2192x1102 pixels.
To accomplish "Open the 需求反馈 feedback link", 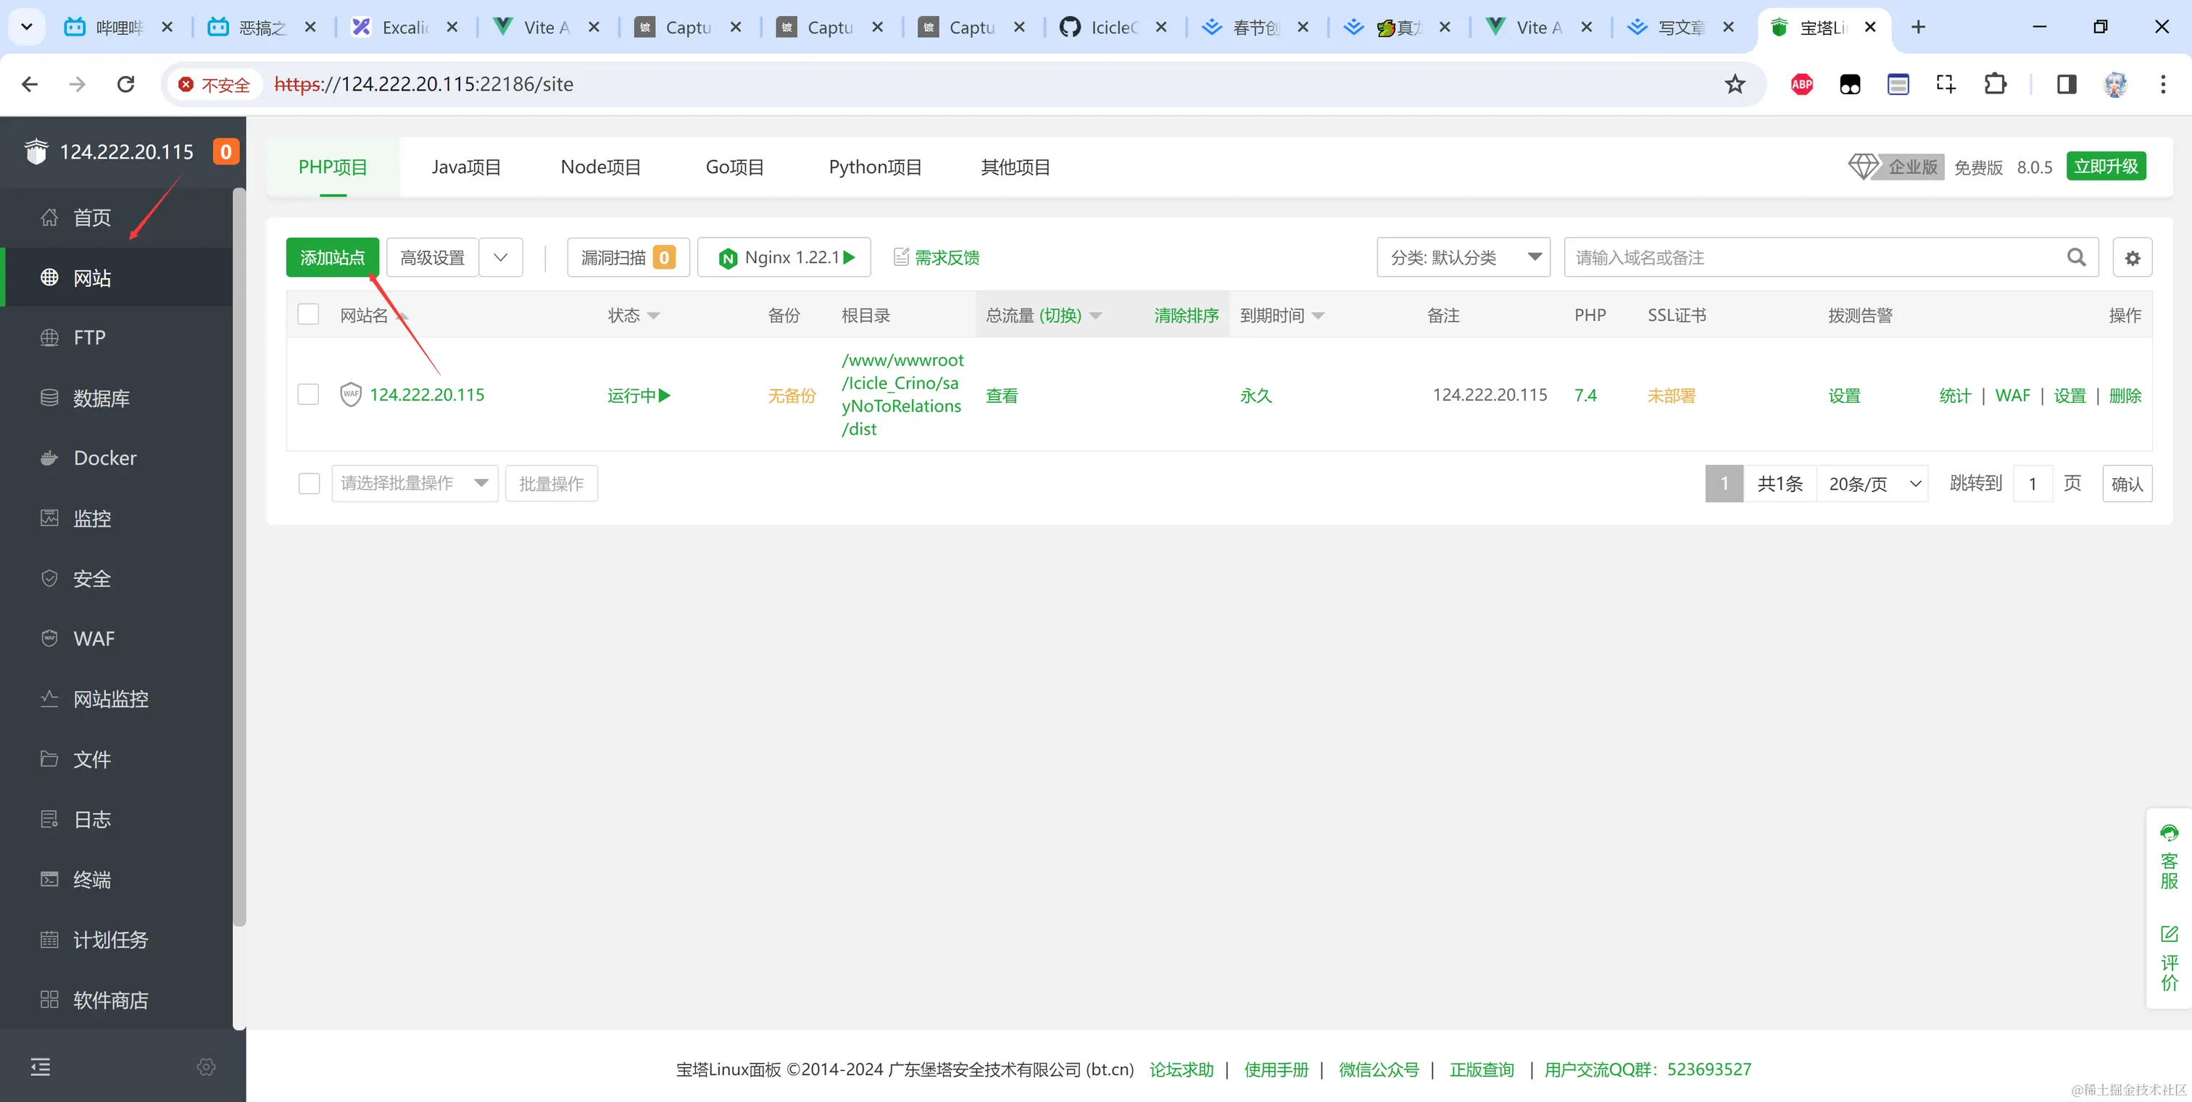I will click(937, 256).
